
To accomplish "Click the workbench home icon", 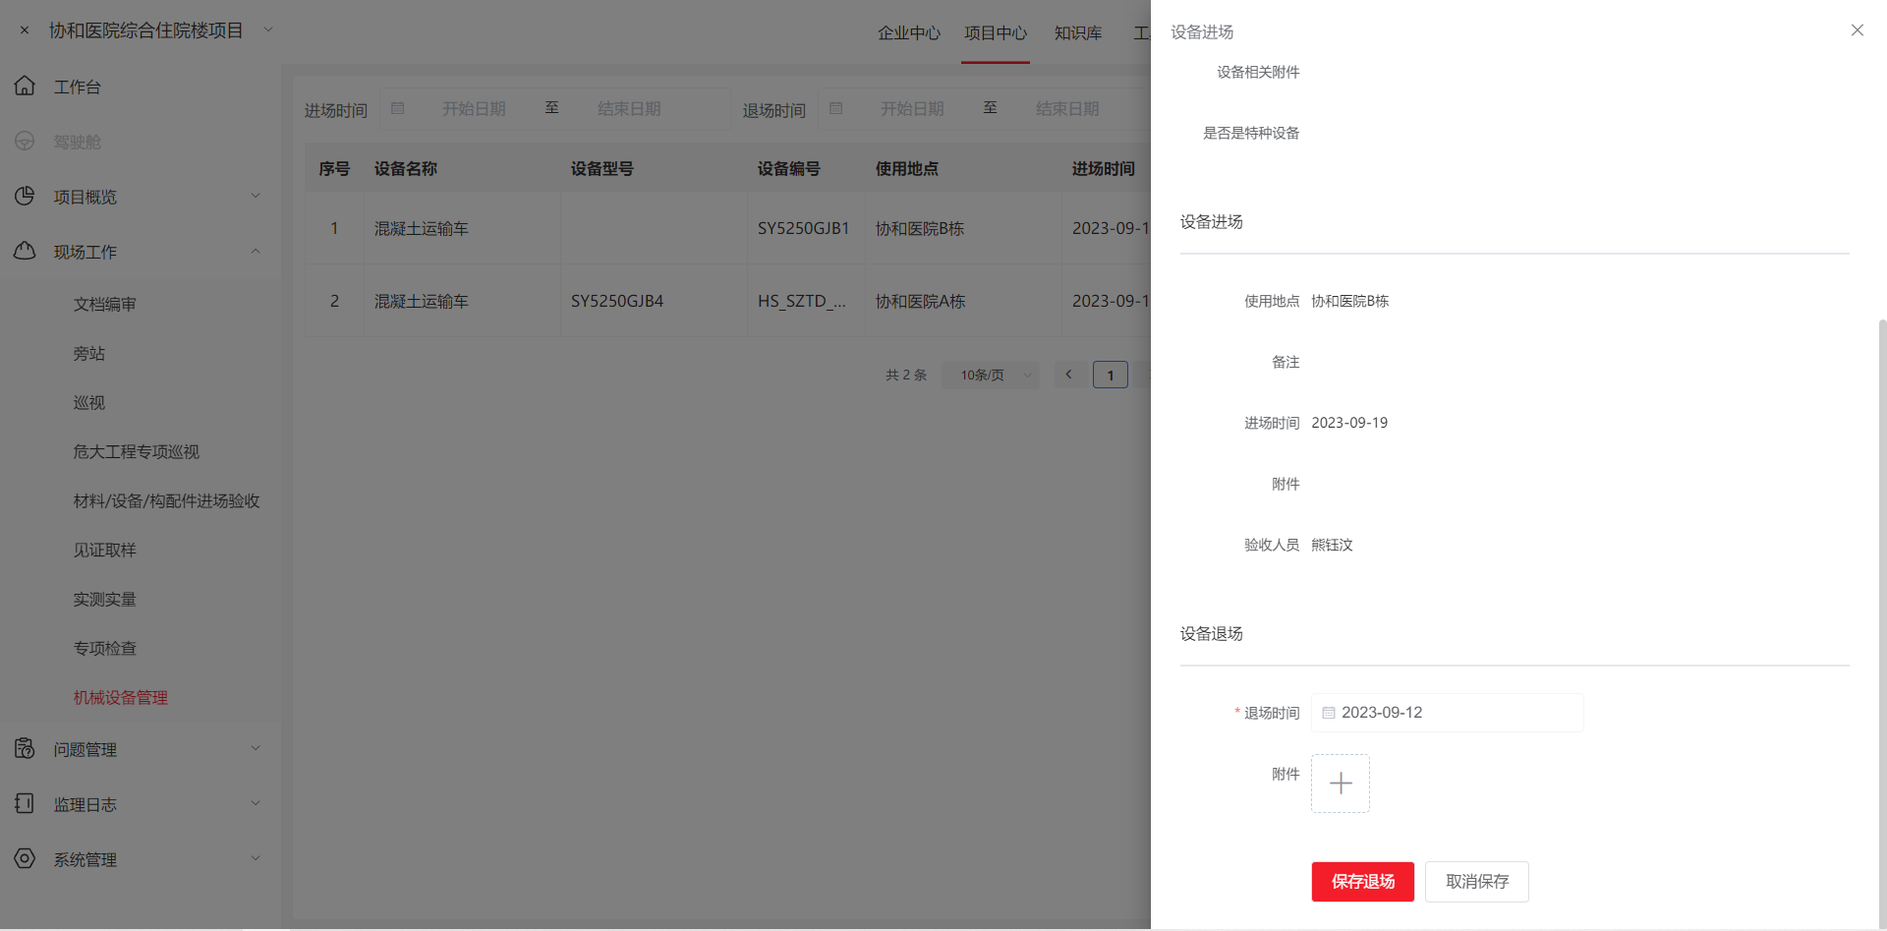I will [x=25, y=87].
